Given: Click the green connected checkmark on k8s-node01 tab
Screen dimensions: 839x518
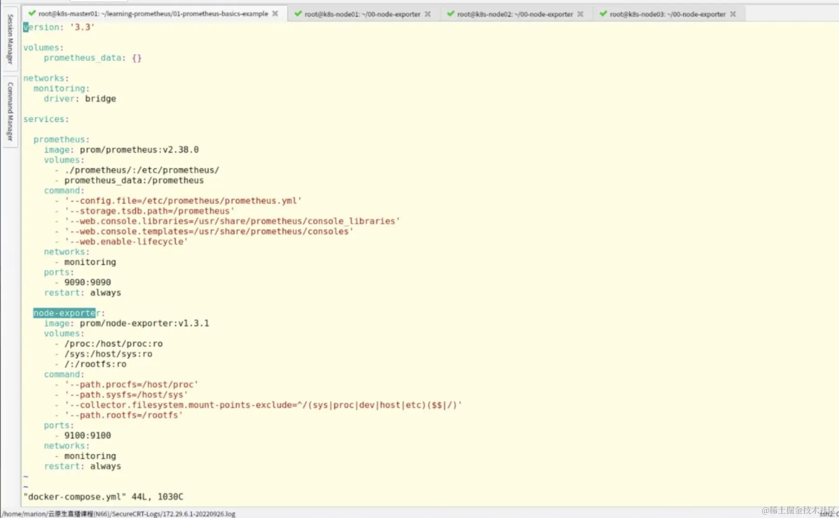Looking at the screenshot, I should coord(298,14).
